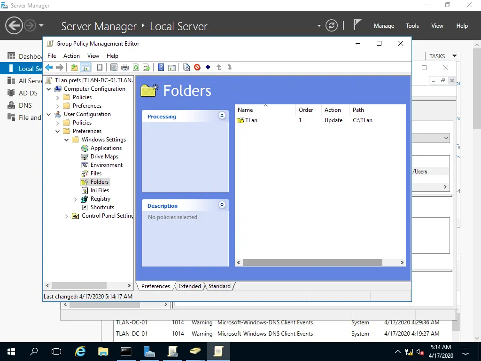Click the Windows Start button
The height and width of the screenshot is (361, 481).
point(11,352)
